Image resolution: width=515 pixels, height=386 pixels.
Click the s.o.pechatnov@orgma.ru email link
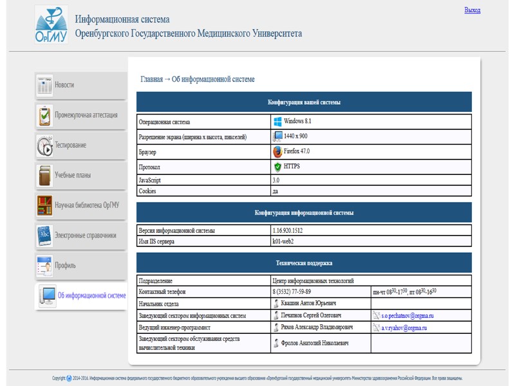407,316
